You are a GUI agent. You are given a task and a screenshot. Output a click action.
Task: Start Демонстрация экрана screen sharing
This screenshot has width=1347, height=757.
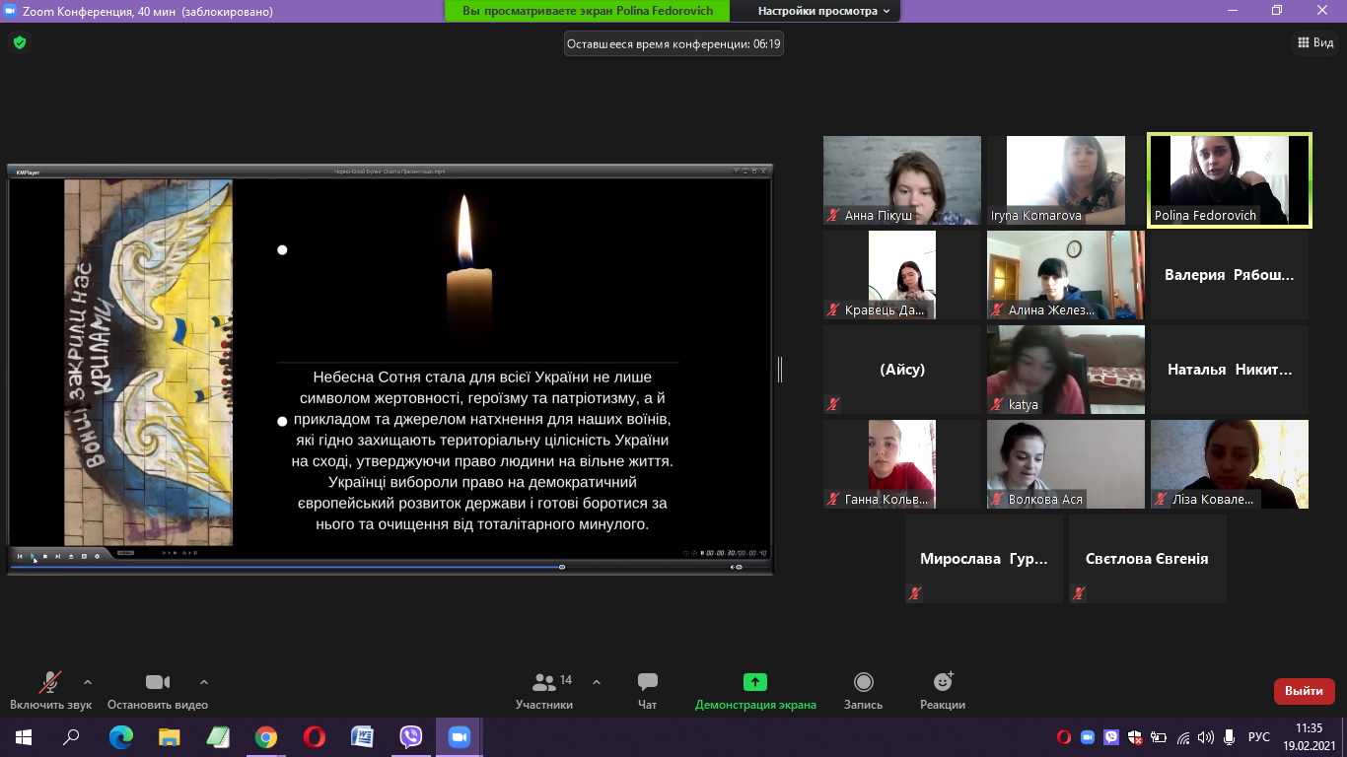(x=755, y=691)
